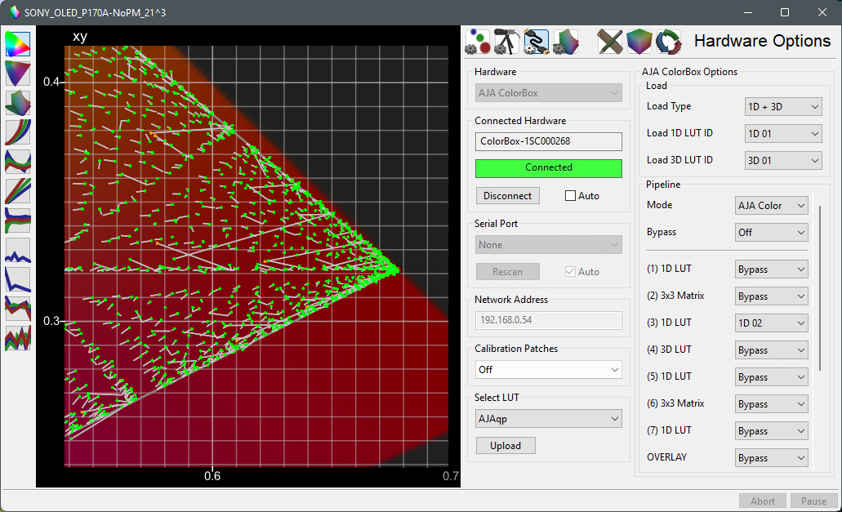Enable the Auto connect checkbox

(x=570, y=196)
